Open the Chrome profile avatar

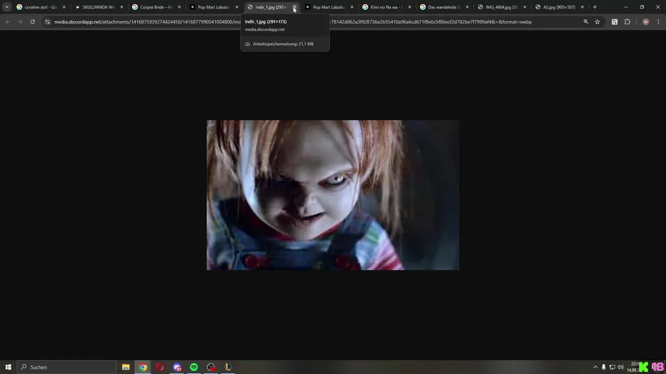pos(646,22)
